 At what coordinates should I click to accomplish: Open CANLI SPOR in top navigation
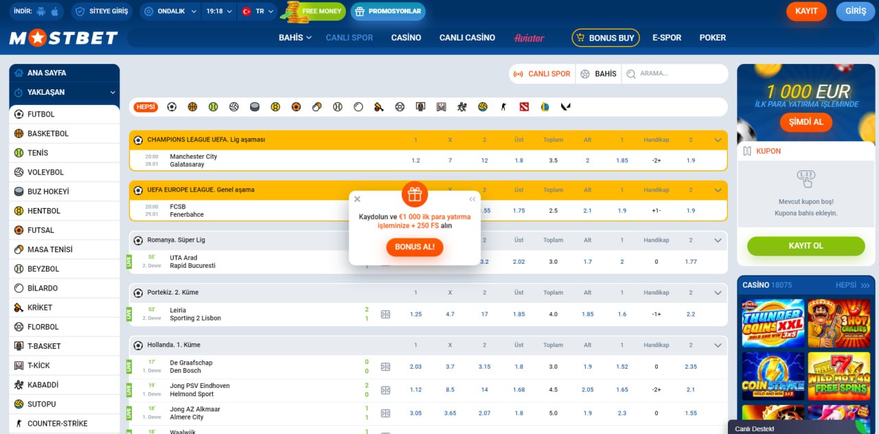[350, 38]
